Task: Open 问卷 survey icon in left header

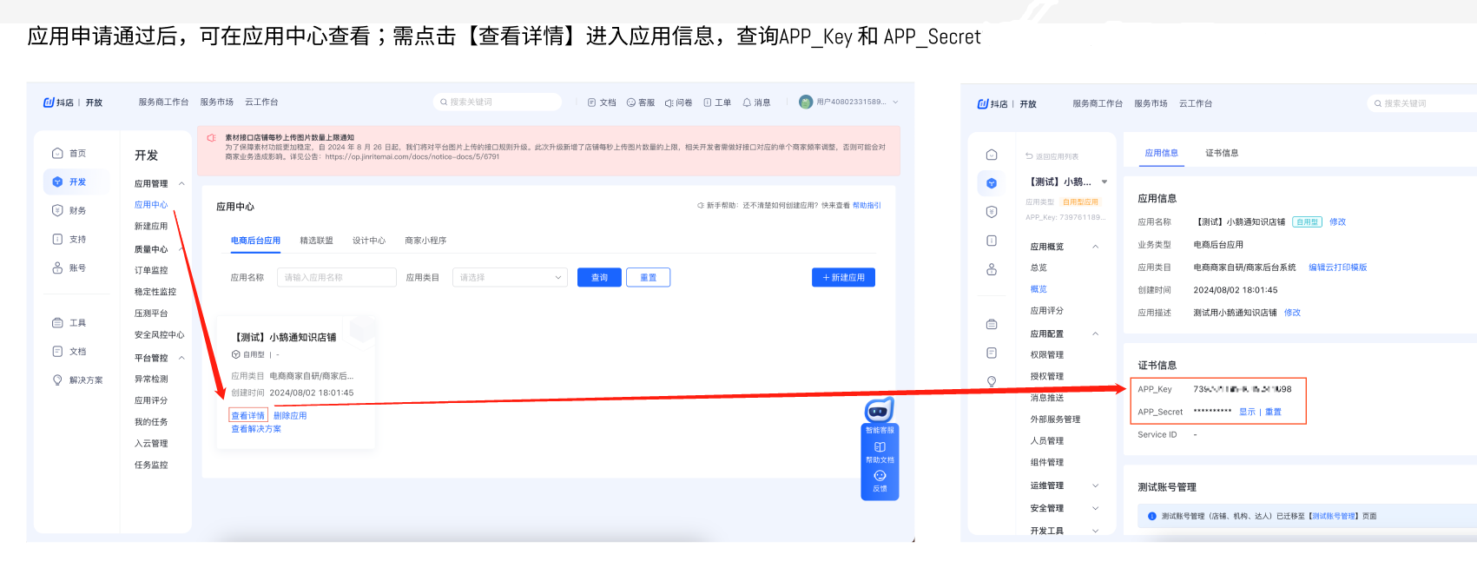Action: (669, 102)
